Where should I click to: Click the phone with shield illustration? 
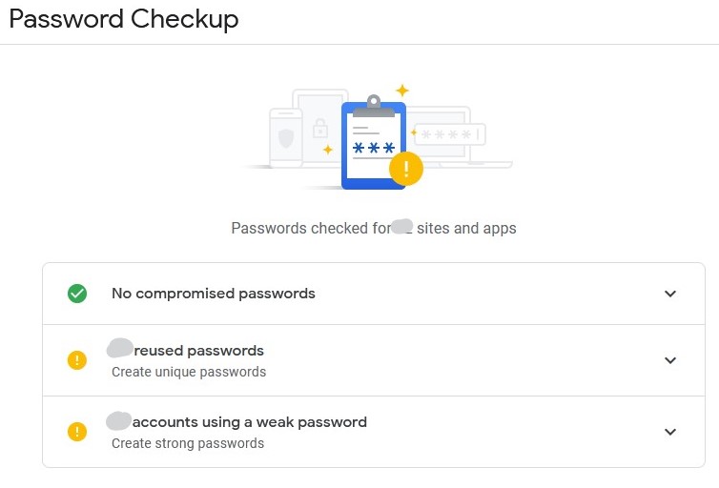pyautogui.click(x=286, y=138)
